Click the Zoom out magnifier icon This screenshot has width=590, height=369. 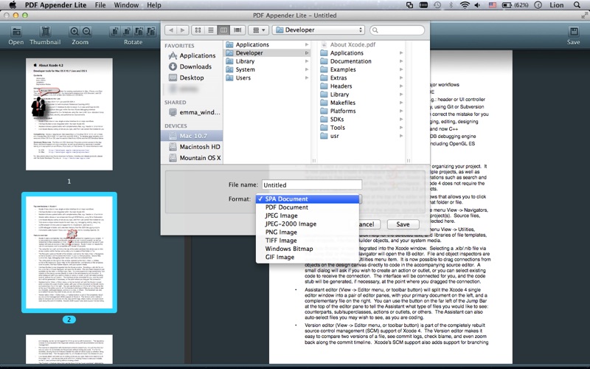point(86,31)
